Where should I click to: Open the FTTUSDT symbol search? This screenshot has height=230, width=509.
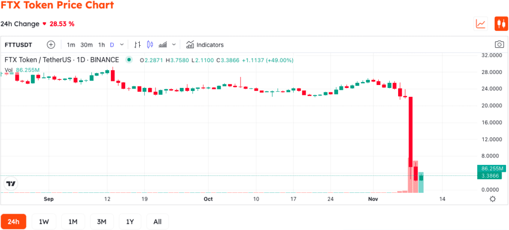pos(18,45)
